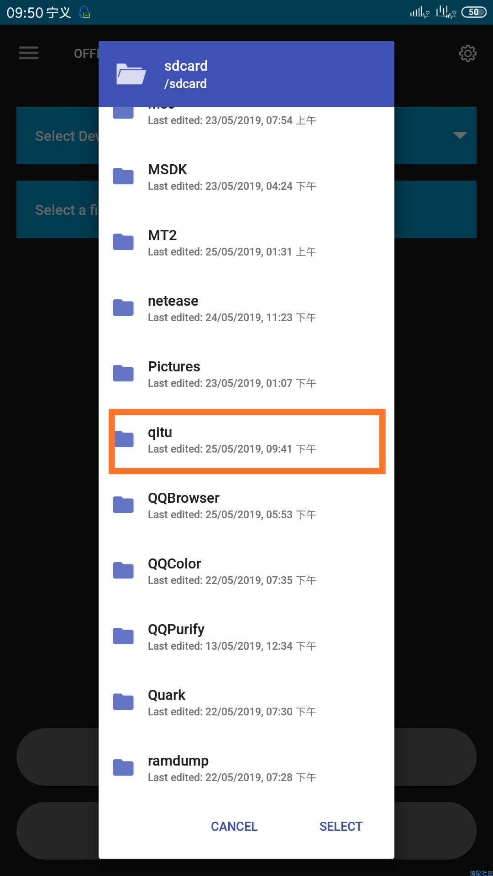
Task: Click the QQBrowser folder icon
Action: coord(123,505)
